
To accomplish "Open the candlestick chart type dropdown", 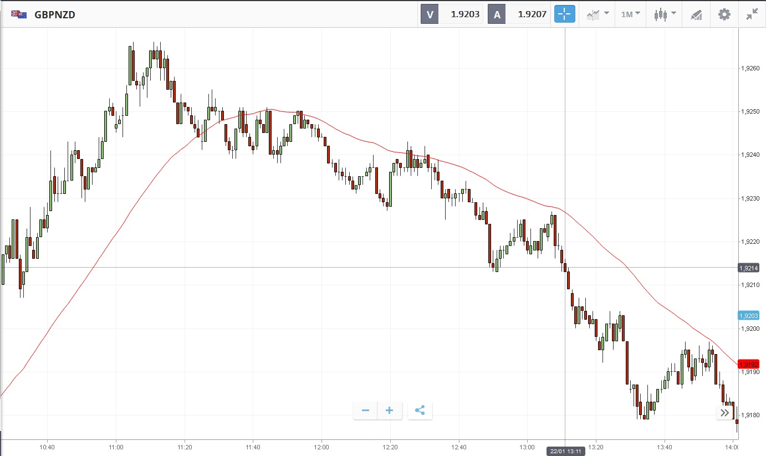I will coord(665,14).
